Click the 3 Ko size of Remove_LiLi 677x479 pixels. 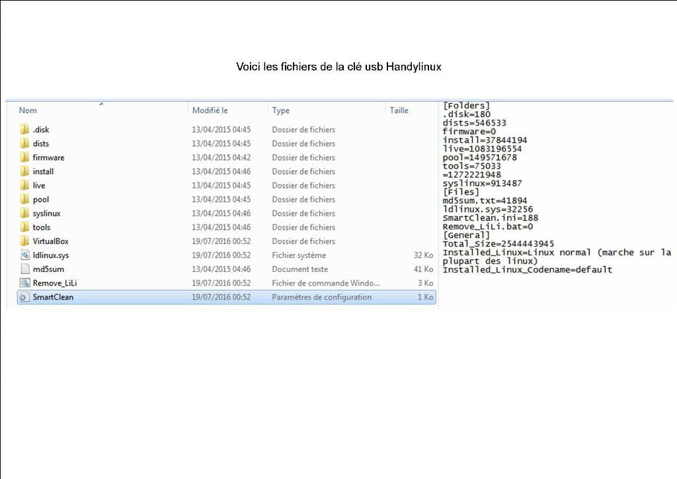point(425,283)
